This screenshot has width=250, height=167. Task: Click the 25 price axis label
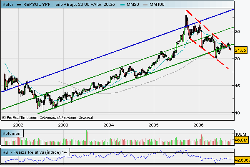click(x=237, y=31)
